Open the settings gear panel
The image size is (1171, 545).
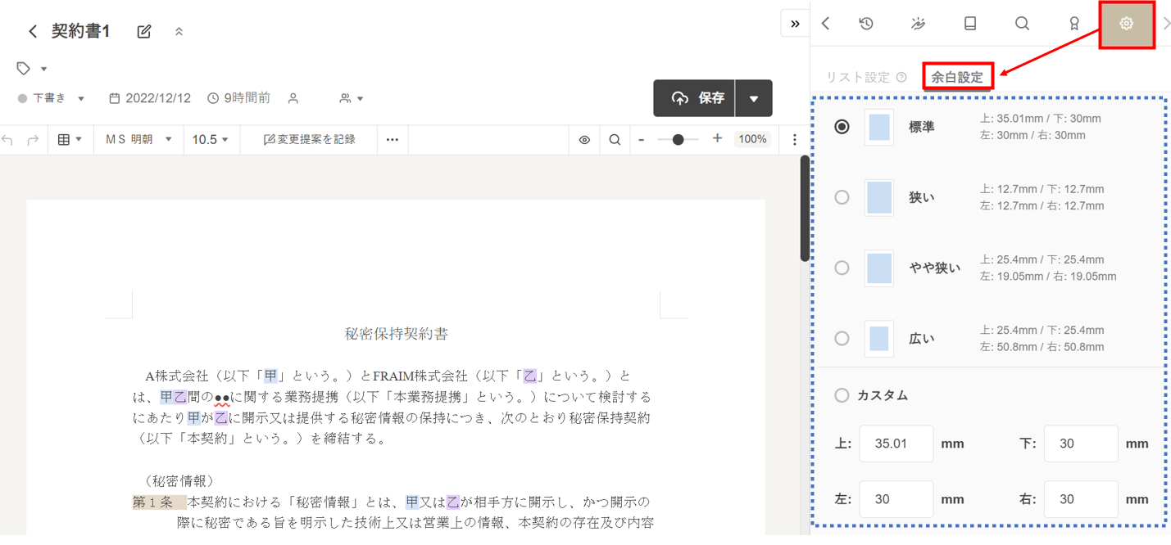pyautogui.click(x=1126, y=24)
